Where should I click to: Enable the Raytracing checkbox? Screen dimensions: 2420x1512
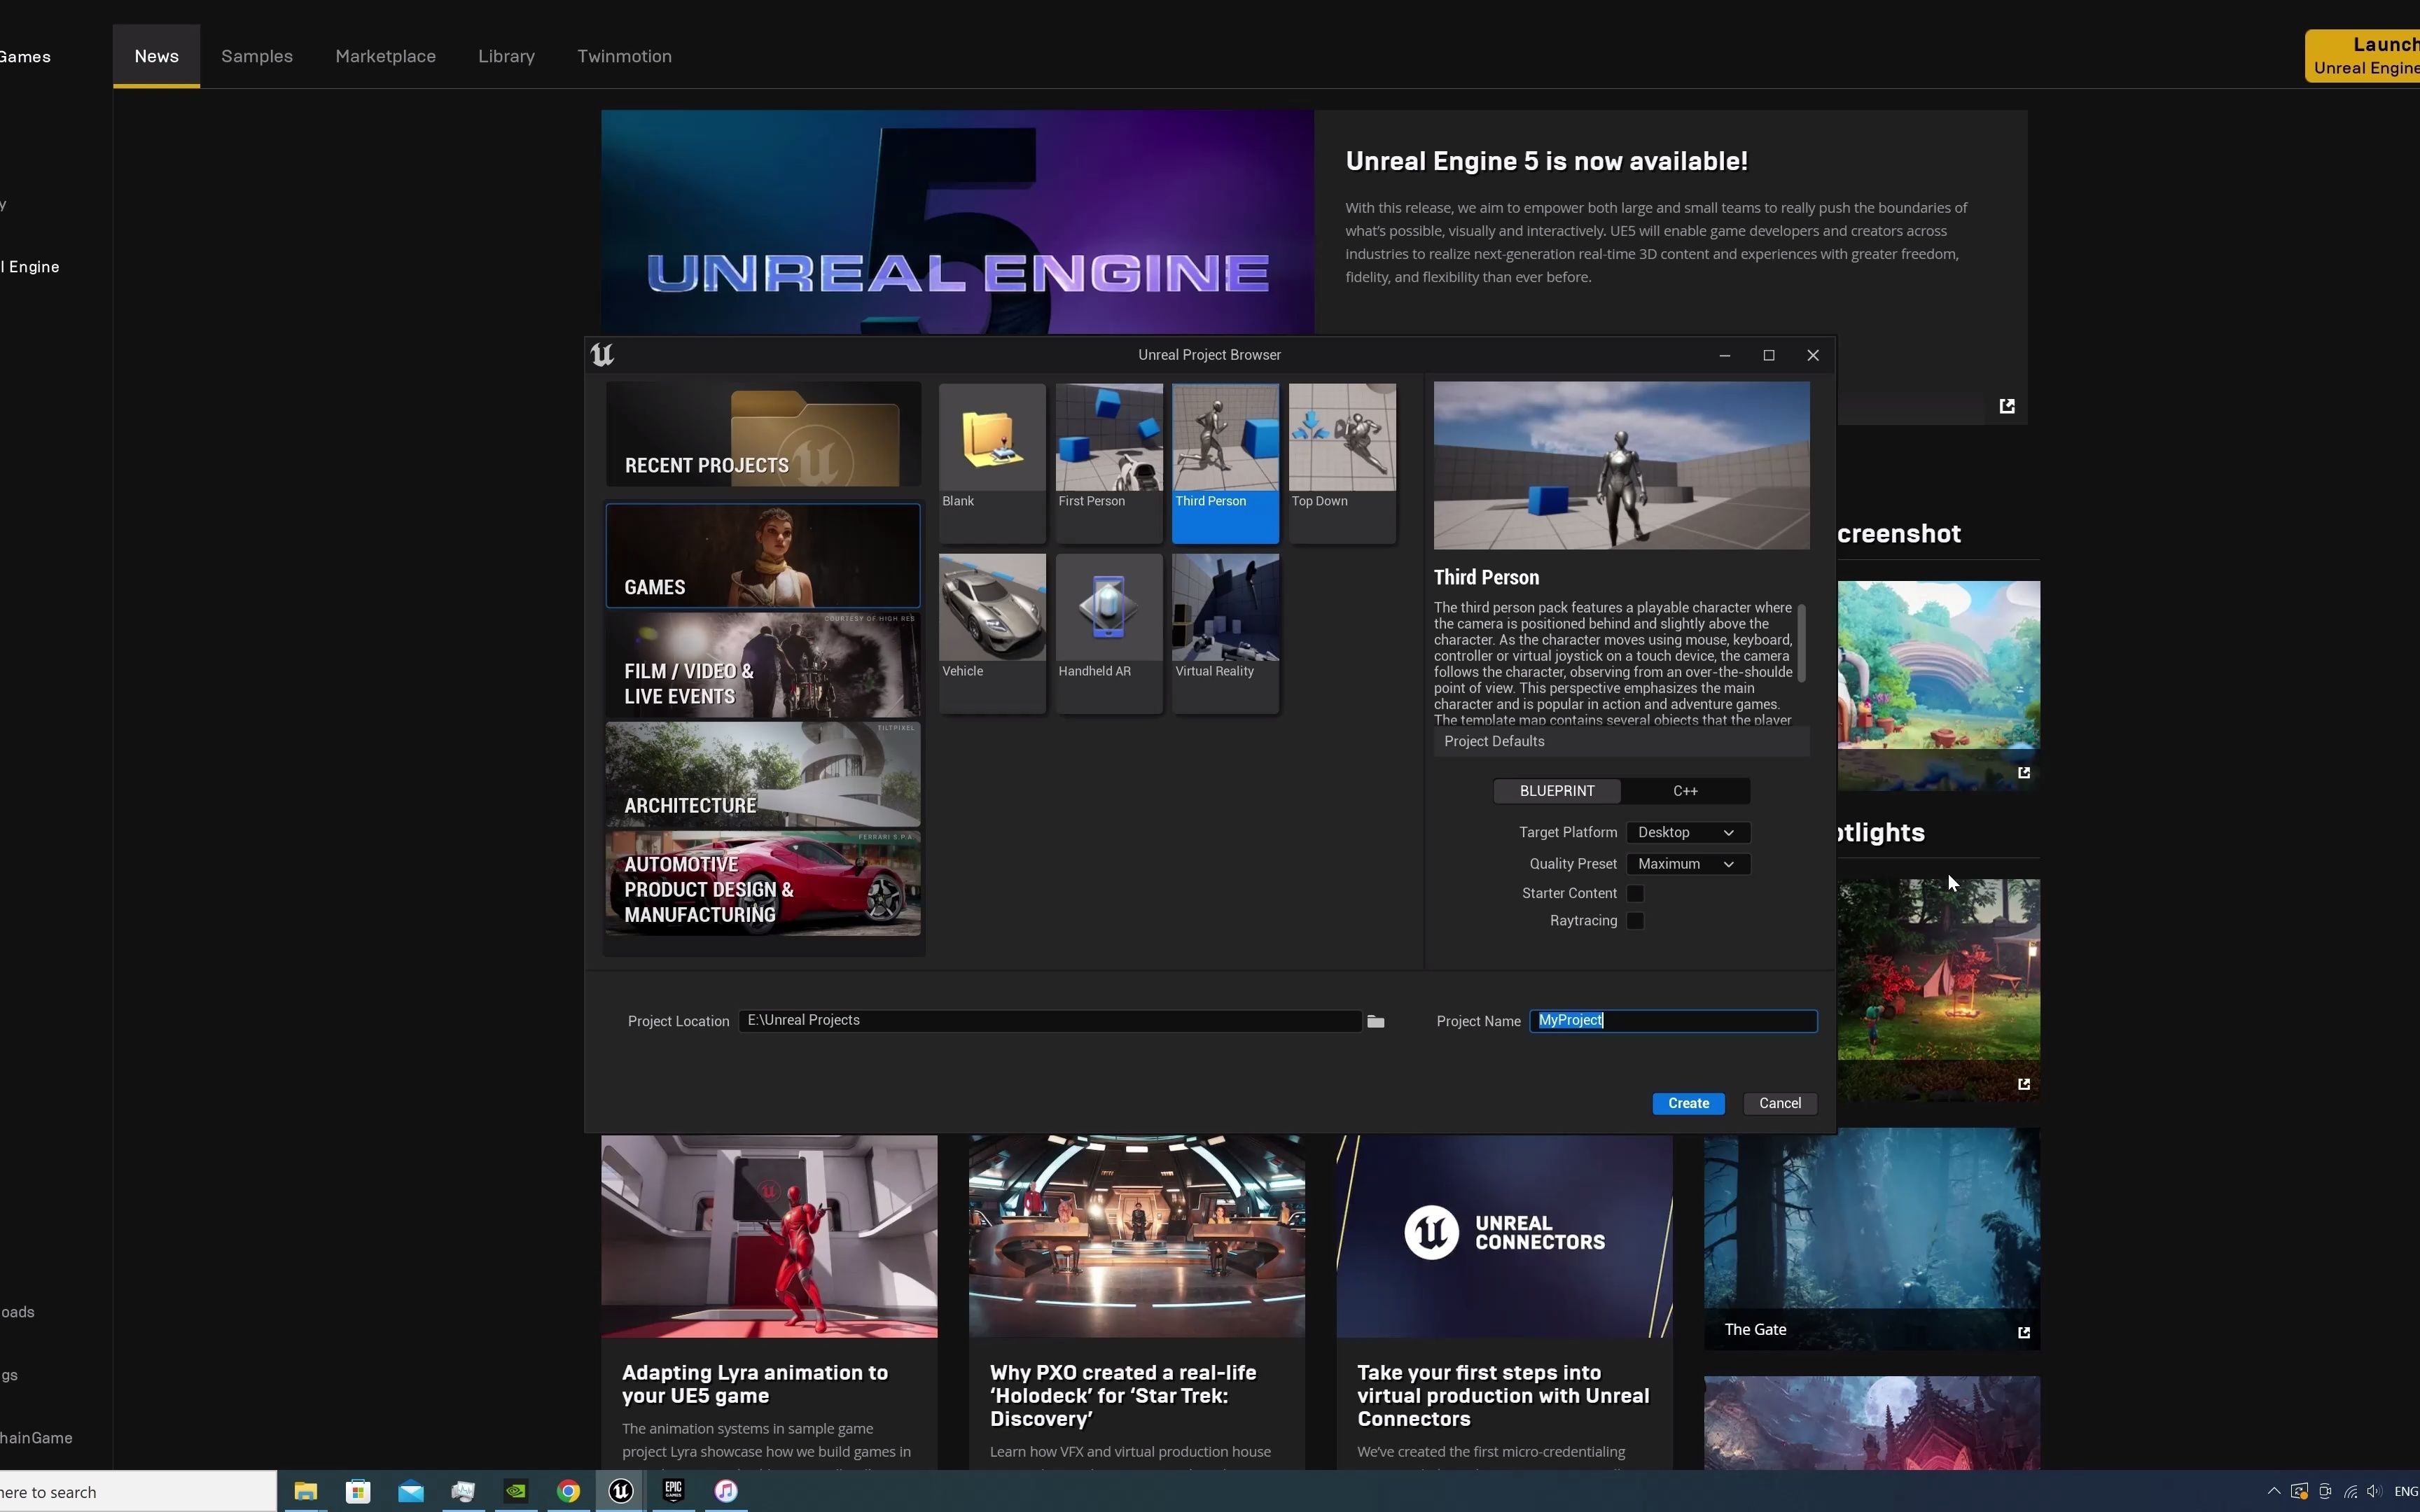[1636, 921]
